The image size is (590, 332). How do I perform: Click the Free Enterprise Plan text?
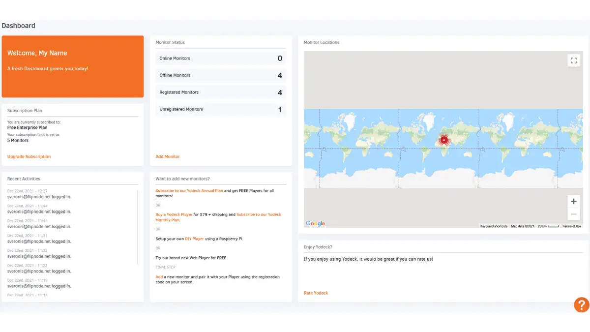coord(27,127)
